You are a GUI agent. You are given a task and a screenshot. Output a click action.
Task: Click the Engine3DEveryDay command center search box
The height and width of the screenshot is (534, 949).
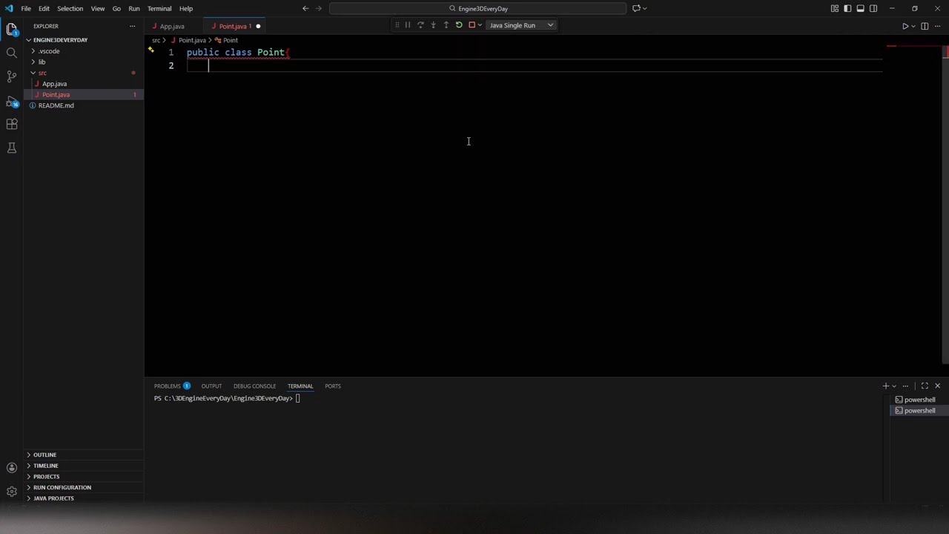pos(478,8)
